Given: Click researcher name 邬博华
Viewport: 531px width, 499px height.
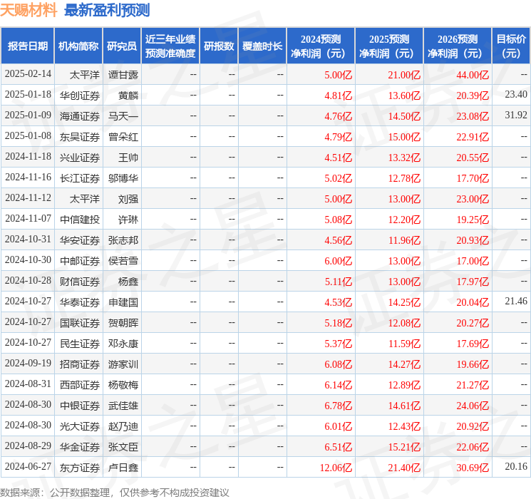Looking at the screenshot, I should 123,178.
